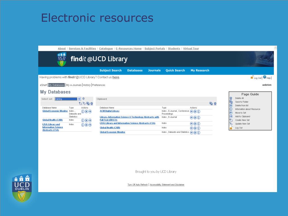Open the Databases menu item
Screen dimensions: 288x216
135,70
